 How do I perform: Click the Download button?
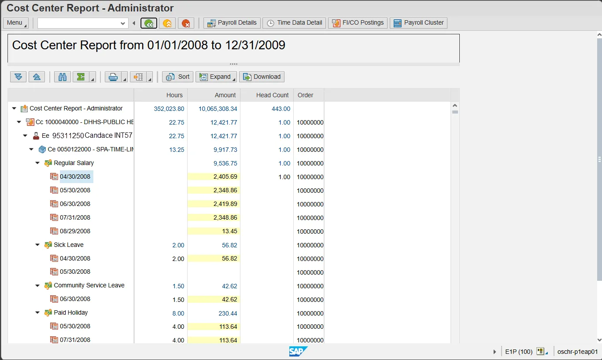(x=262, y=77)
